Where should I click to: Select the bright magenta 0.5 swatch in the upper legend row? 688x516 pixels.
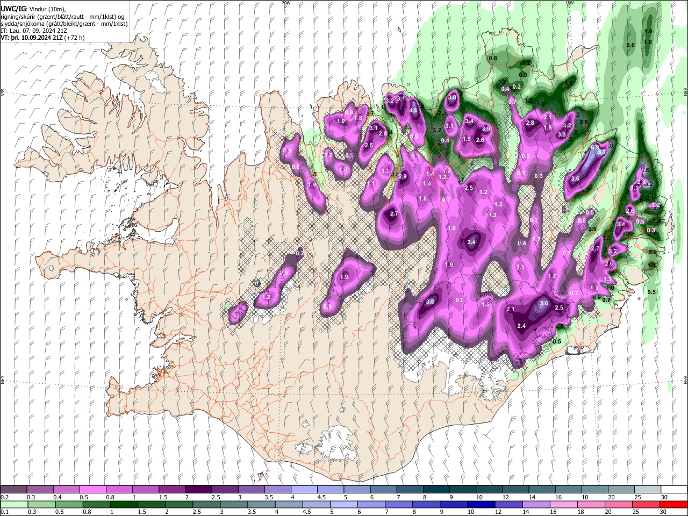[92, 489]
